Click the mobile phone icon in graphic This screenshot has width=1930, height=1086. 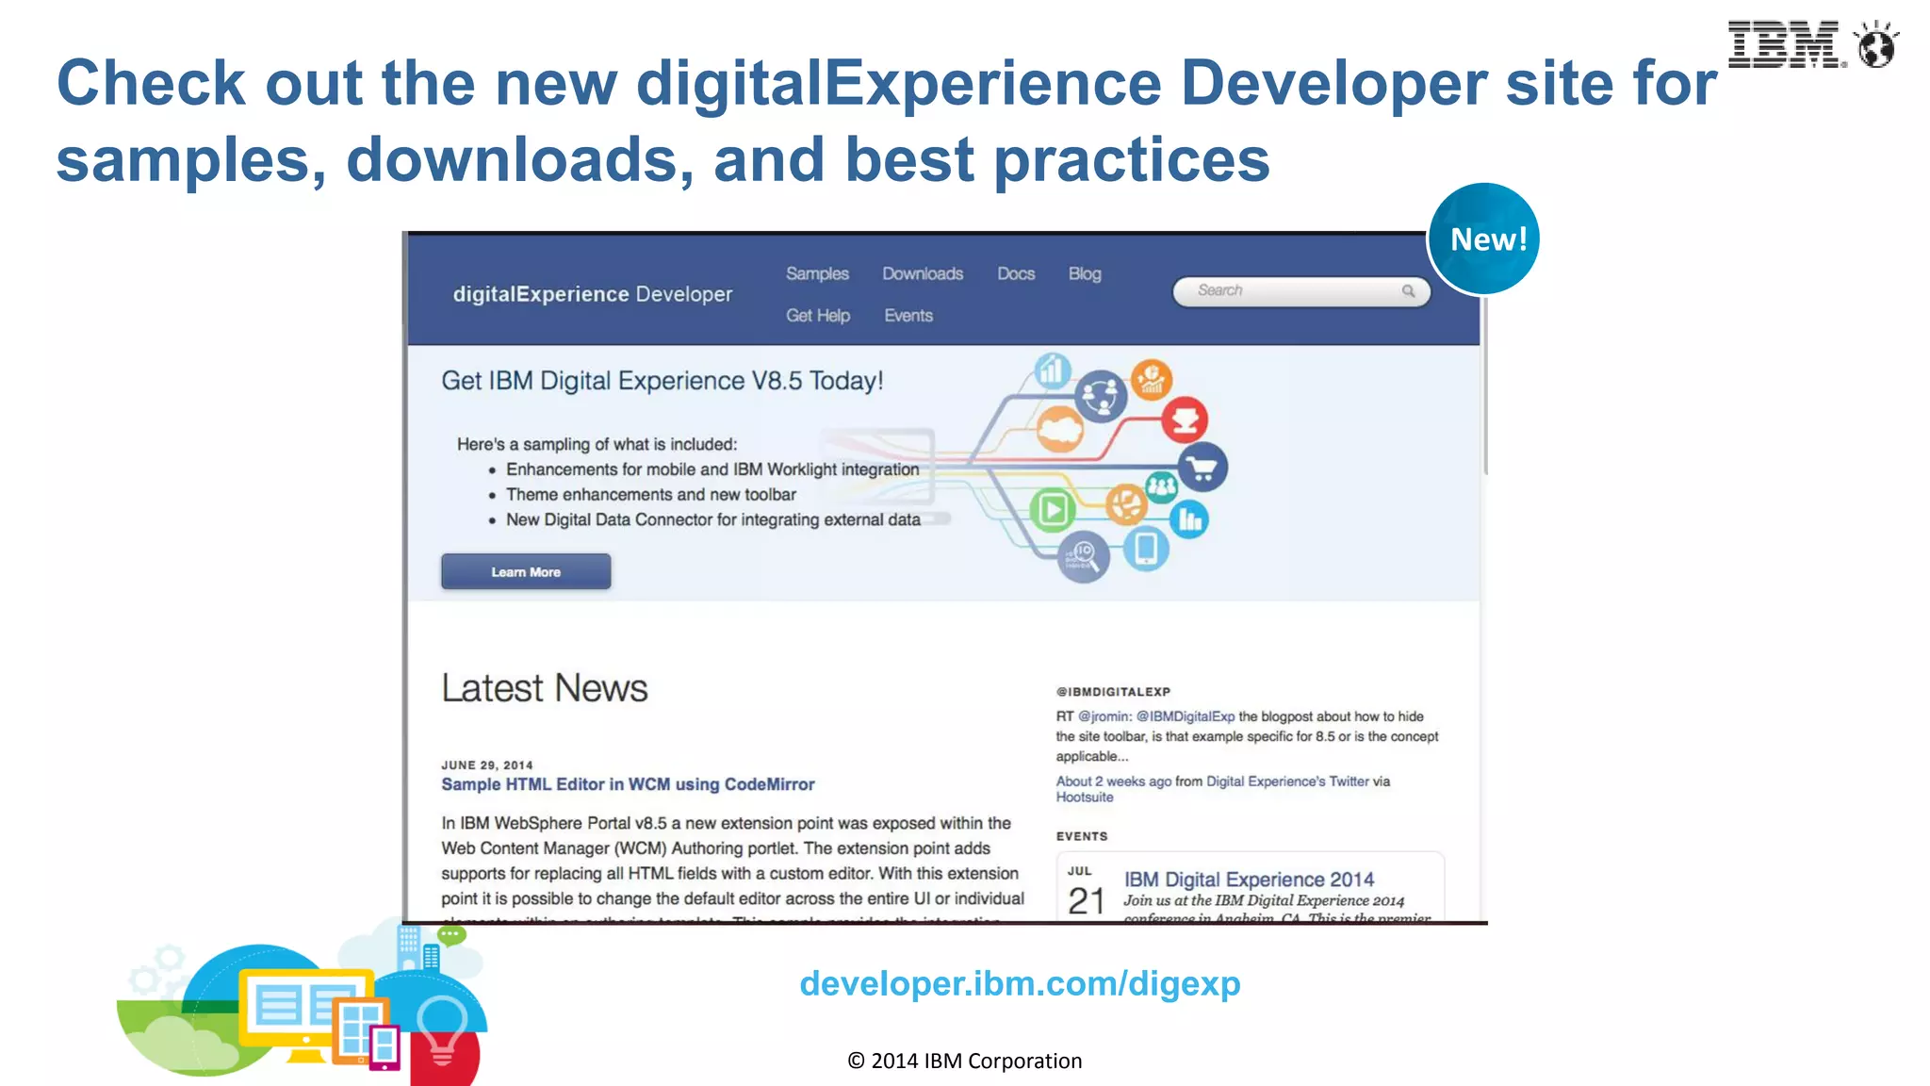pos(1146,548)
